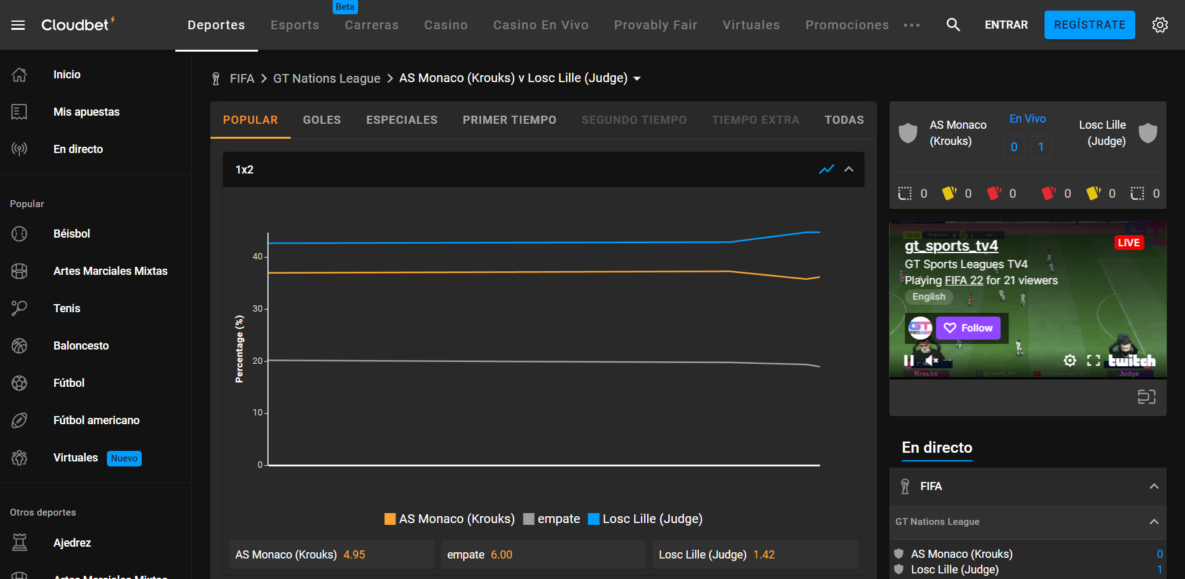Switch to the GOLES market tab
Image resolution: width=1185 pixels, height=579 pixels.
pyautogui.click(x=322, y=120)
